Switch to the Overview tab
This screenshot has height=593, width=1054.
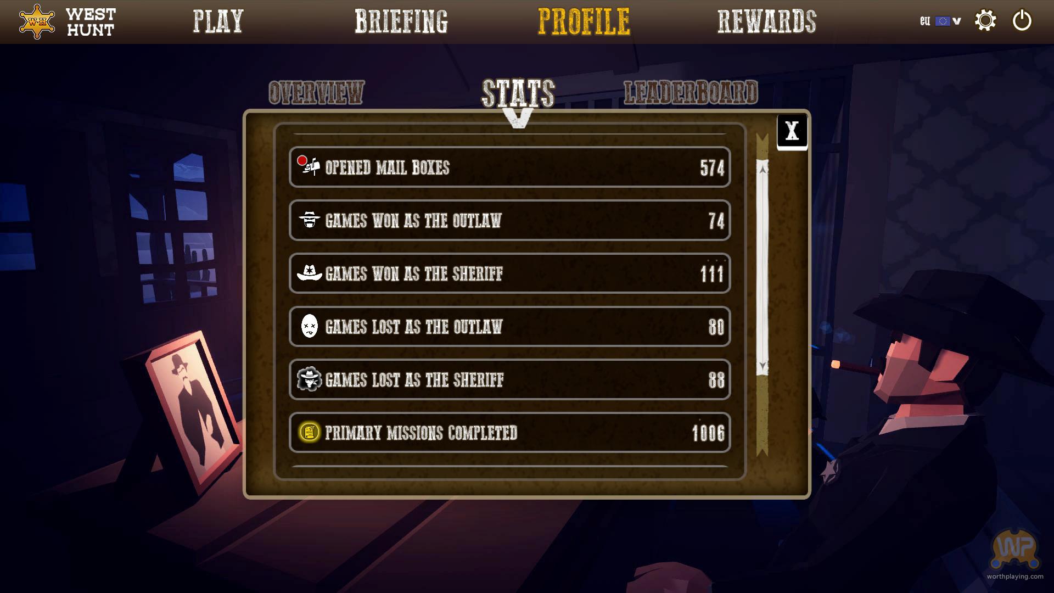tap(316, 92)
